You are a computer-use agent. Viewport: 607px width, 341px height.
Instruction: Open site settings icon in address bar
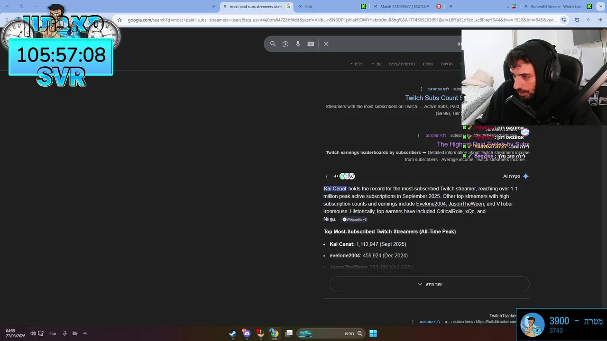563,20
